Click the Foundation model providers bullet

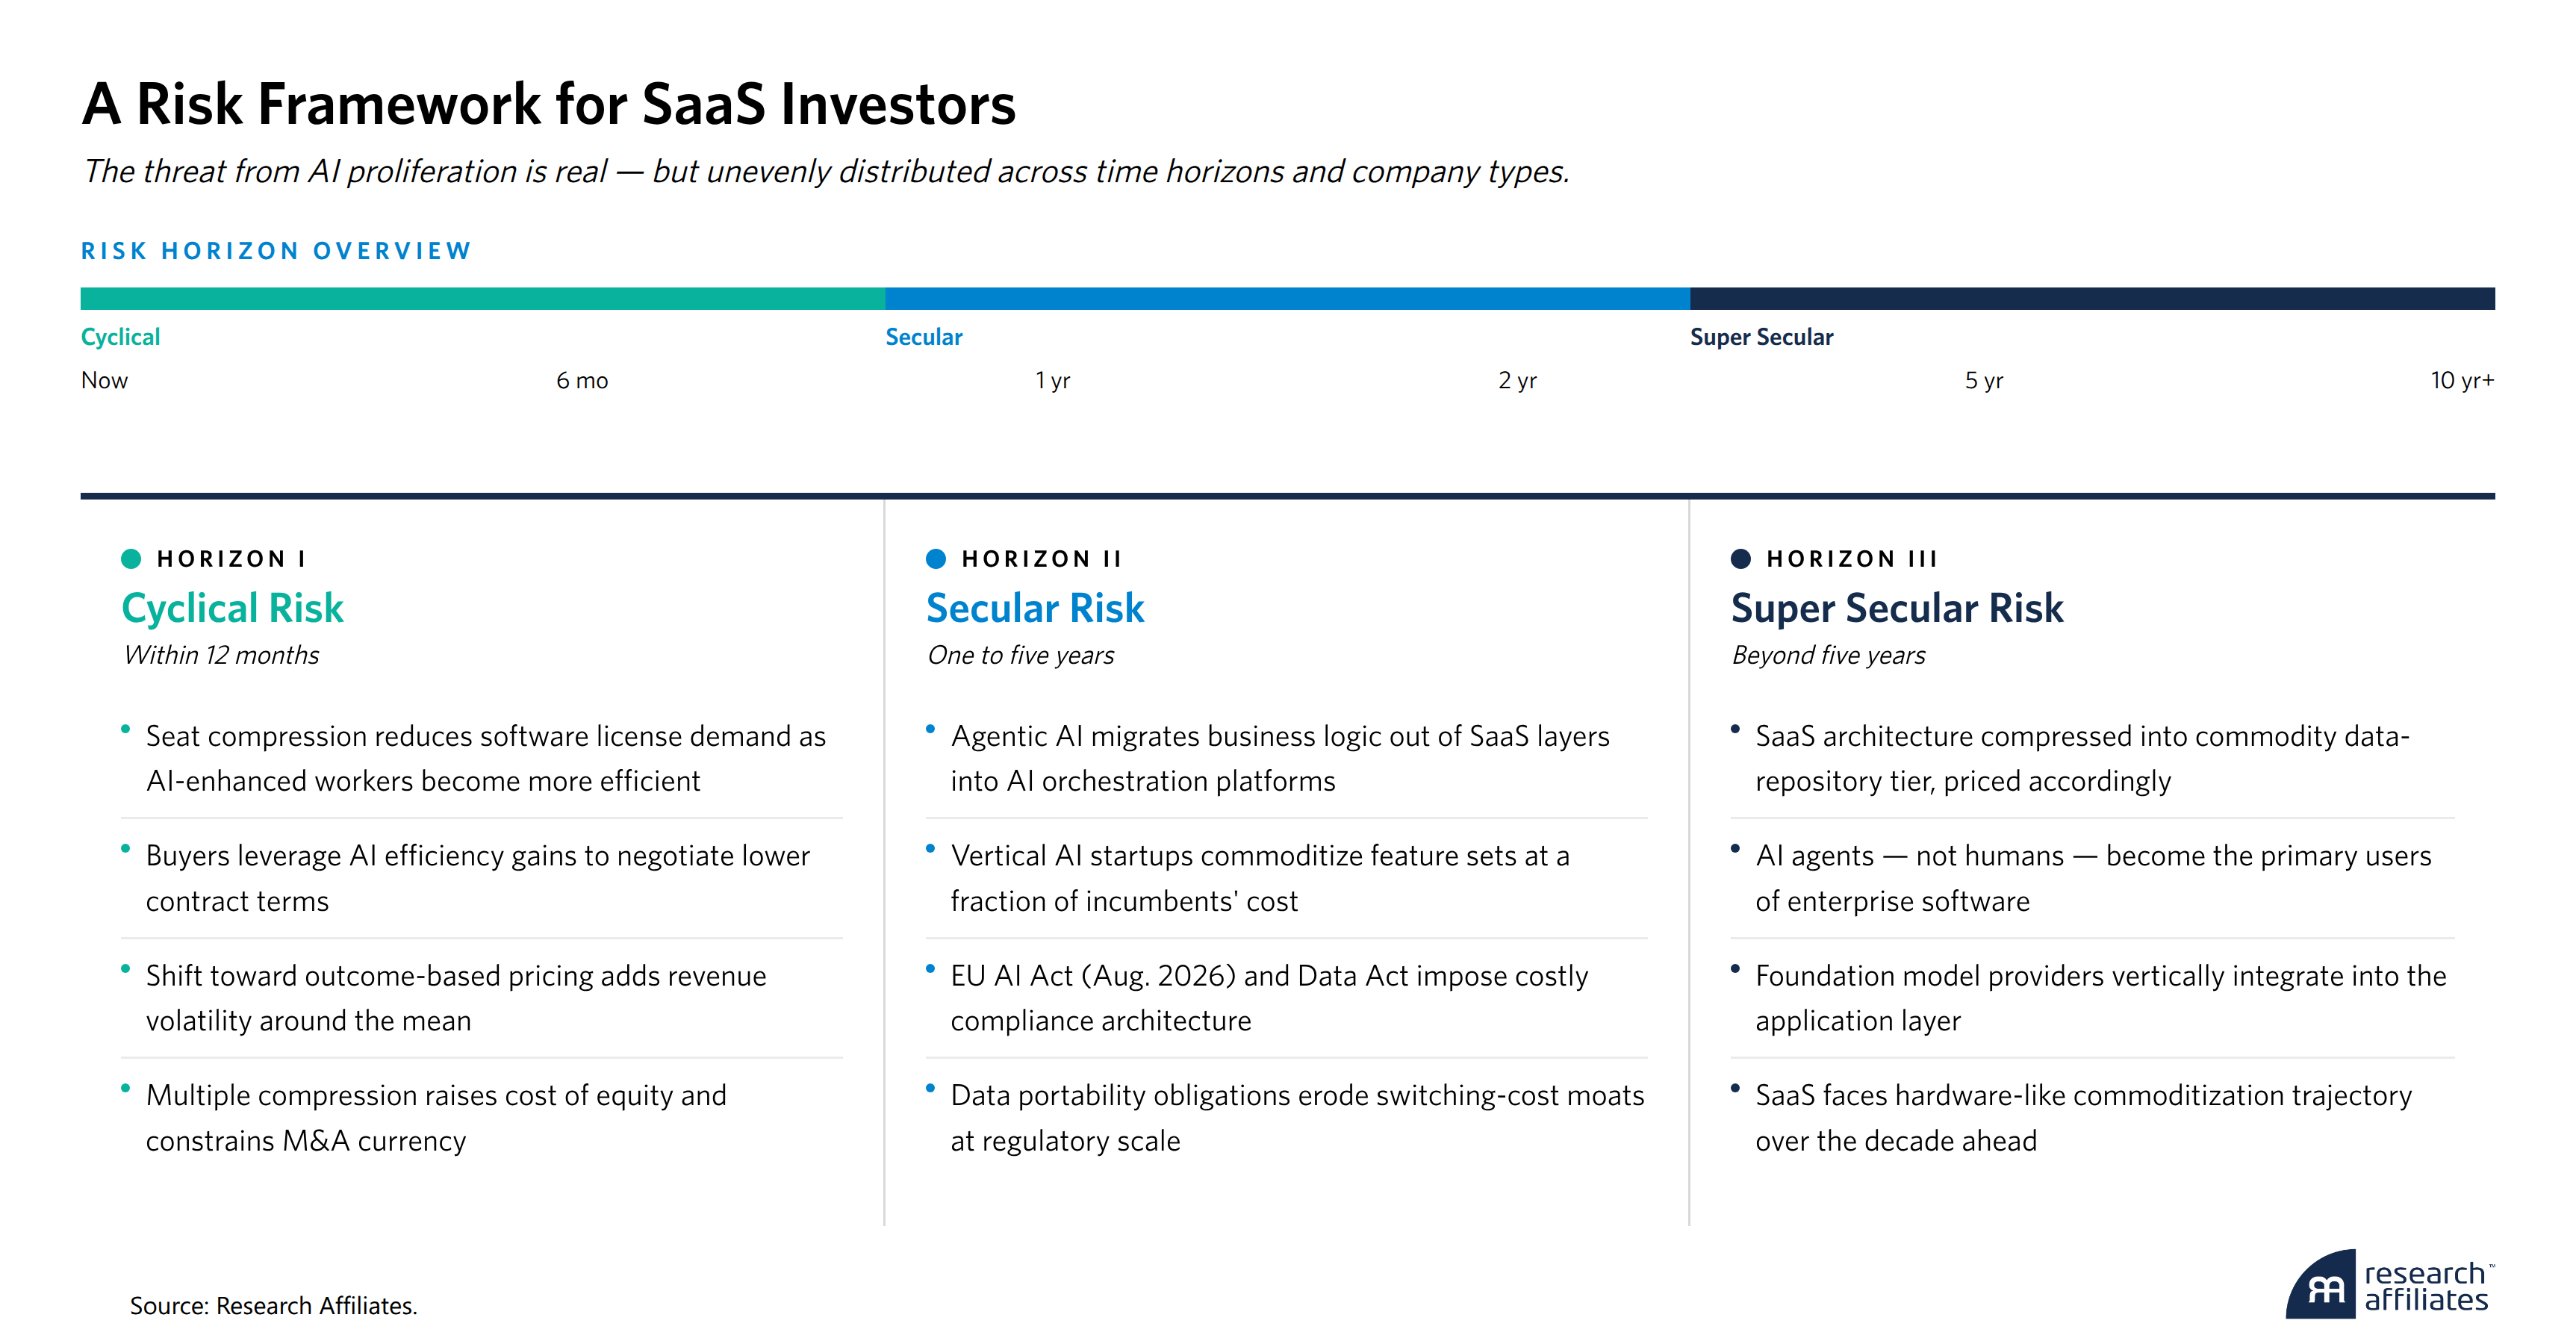pyautogui.click(x=2100, y=998)
